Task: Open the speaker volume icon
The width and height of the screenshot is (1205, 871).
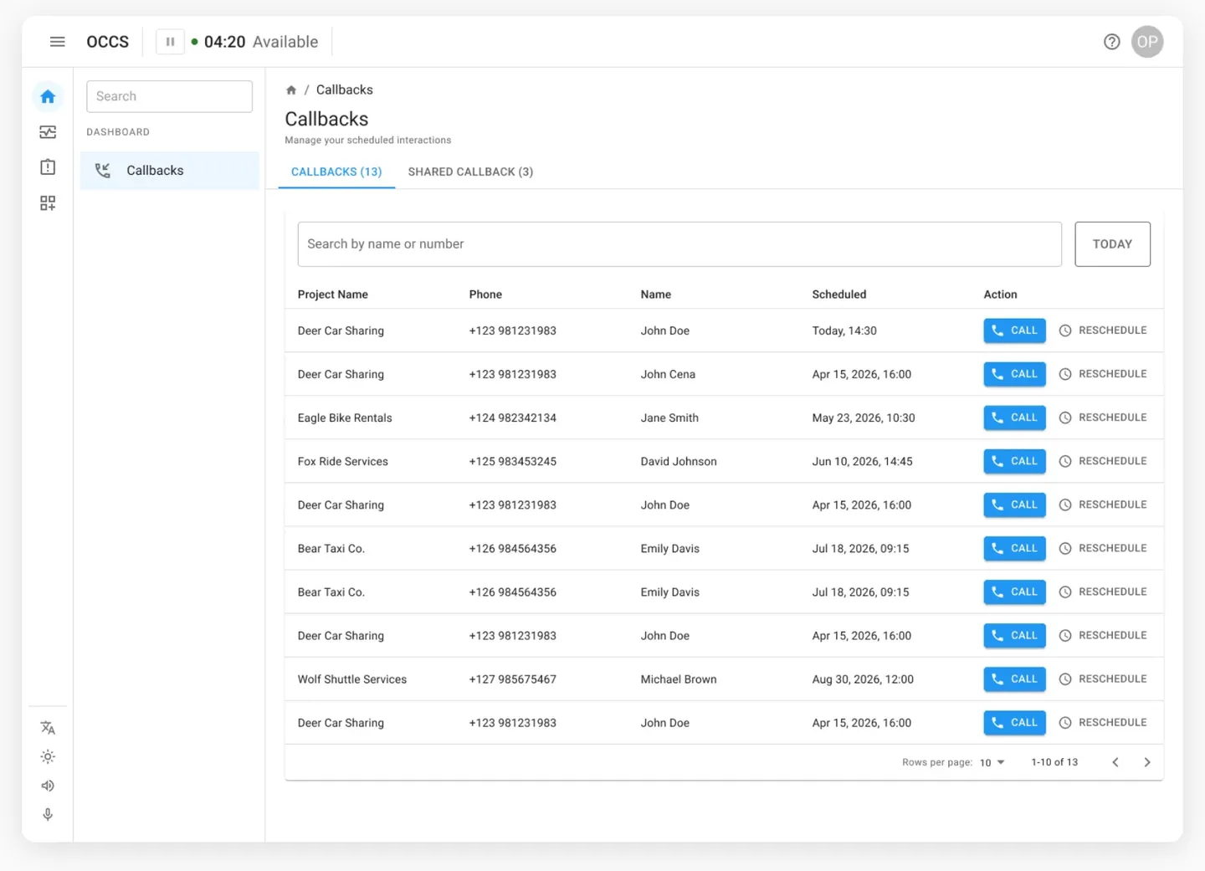Action: (48, 786)
